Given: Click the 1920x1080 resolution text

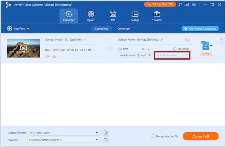Looking at the screenshot, I should point(59,50).
